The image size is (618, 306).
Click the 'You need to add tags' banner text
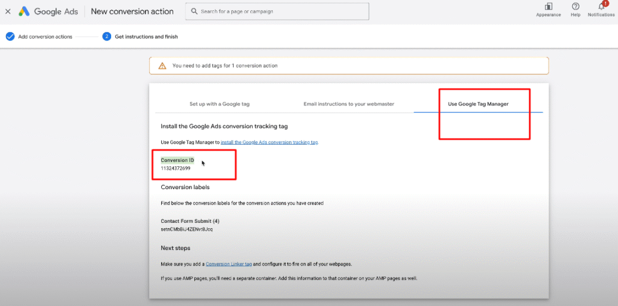click(225, 66)
